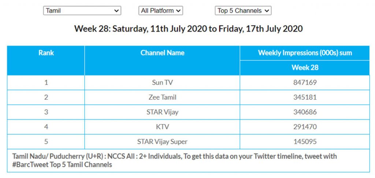Image resolution: width=375 pixels, height=178 pixels.
Task: Expand the All Platform dropdown
Action: (160, 11)
